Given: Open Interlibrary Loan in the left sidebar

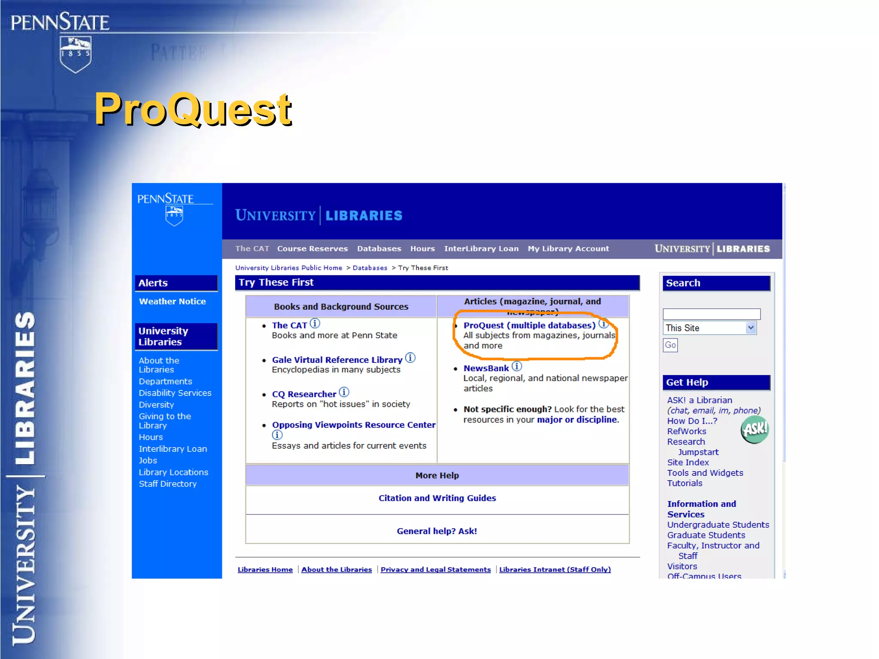Looking at the screenshot, I should [173, 449].
